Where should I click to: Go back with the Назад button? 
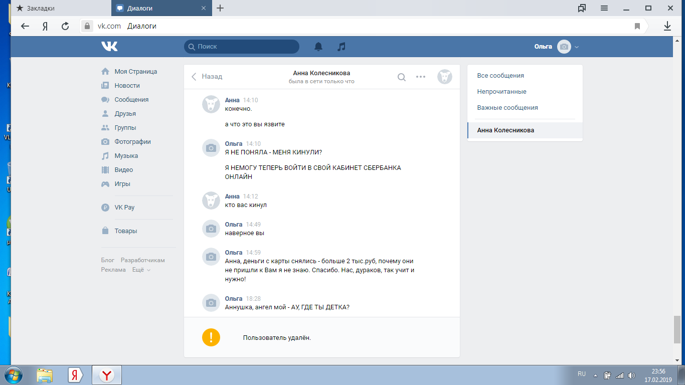207,77
